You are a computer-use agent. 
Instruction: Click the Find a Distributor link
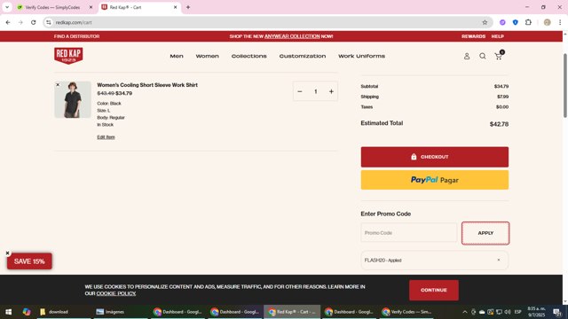tap(77, 36)
